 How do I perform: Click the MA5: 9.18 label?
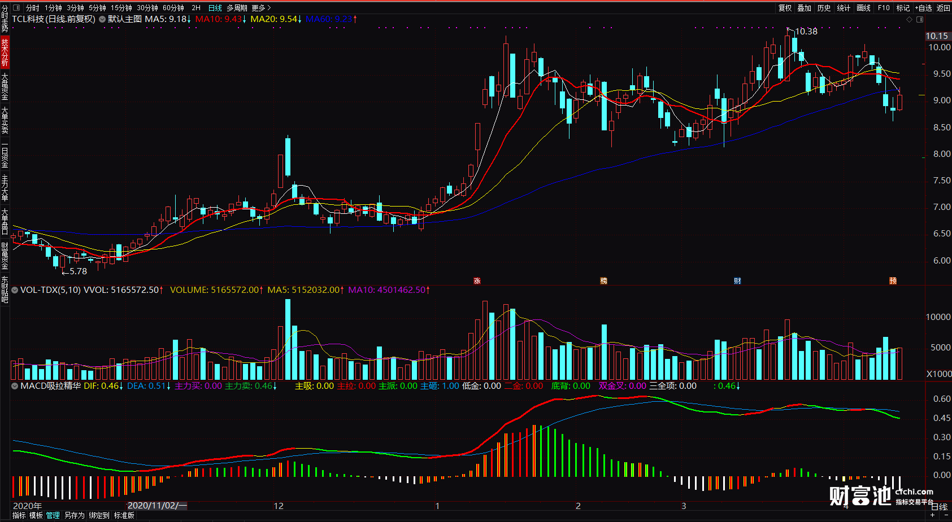click(x=168, y=19)
